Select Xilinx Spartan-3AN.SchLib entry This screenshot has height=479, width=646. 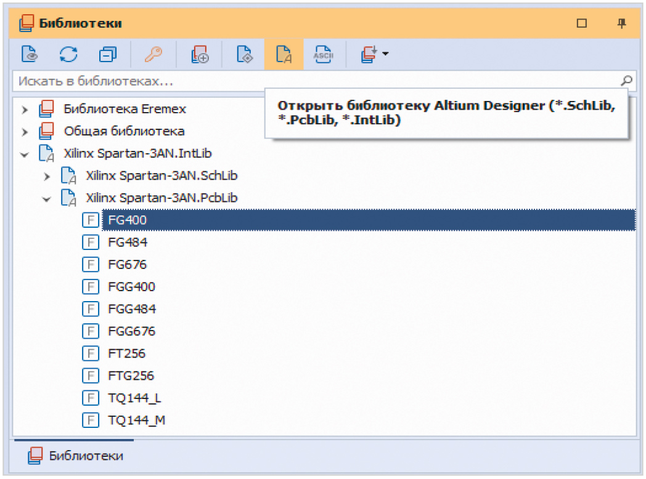click(x=162, y=175)
